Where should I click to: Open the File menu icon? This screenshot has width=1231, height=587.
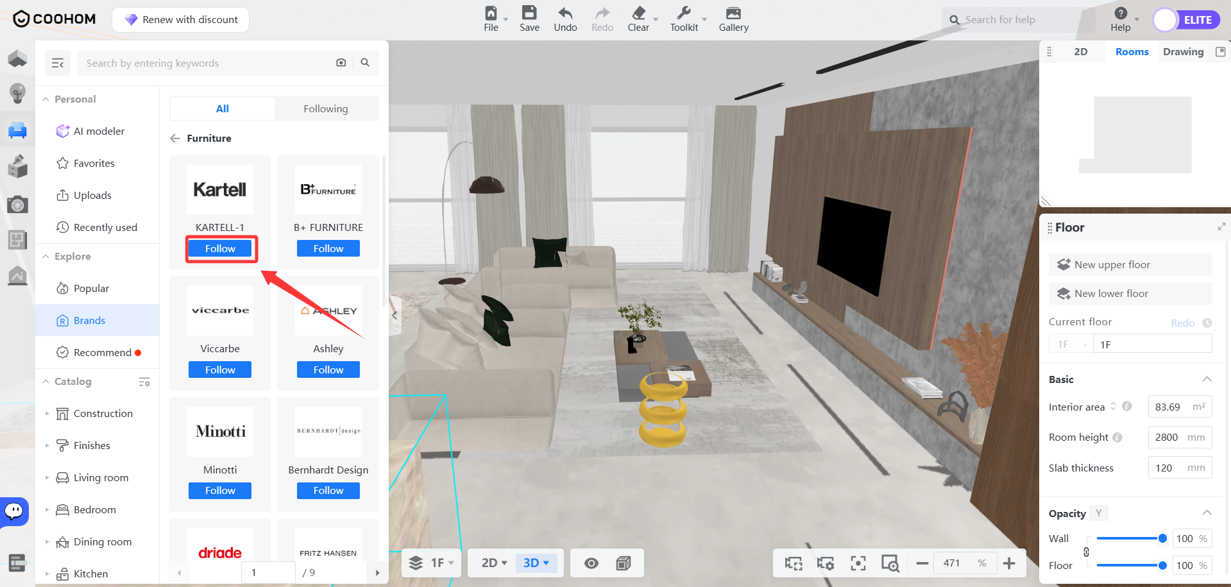[x=491, y=13]
